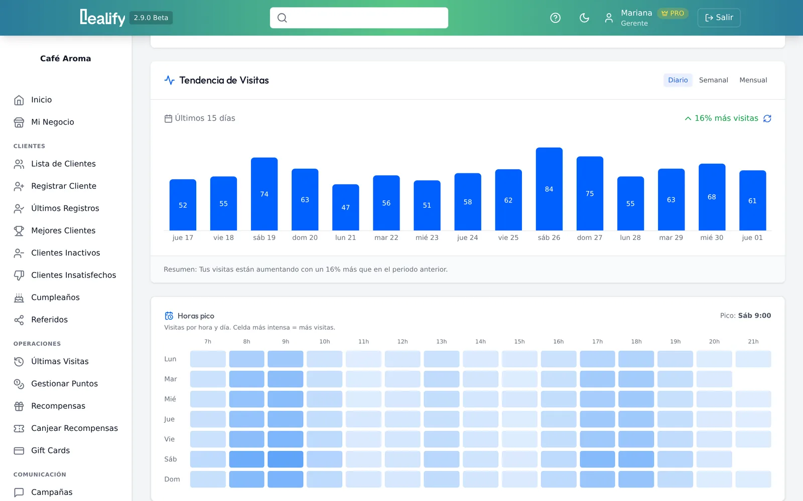This screenshot has height=501, width=803.
Task: Click the Cumpleaños cake icon
Action: click(19, 298)
